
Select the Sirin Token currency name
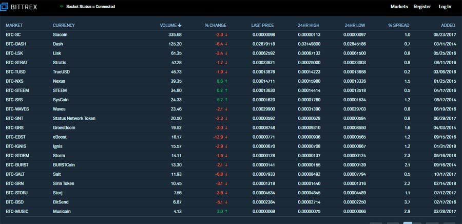point(64,183)
